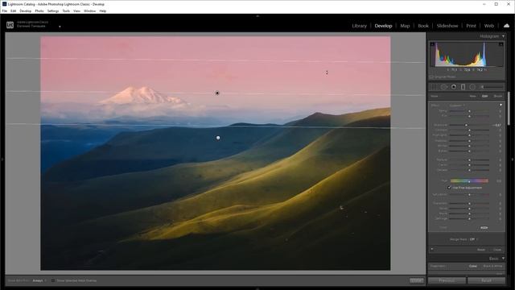
Task: Click the Saturation slider handle
Action: click(x=469, y=195)
